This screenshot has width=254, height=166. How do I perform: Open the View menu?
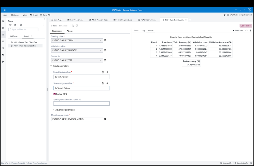[x=25, y=15]
